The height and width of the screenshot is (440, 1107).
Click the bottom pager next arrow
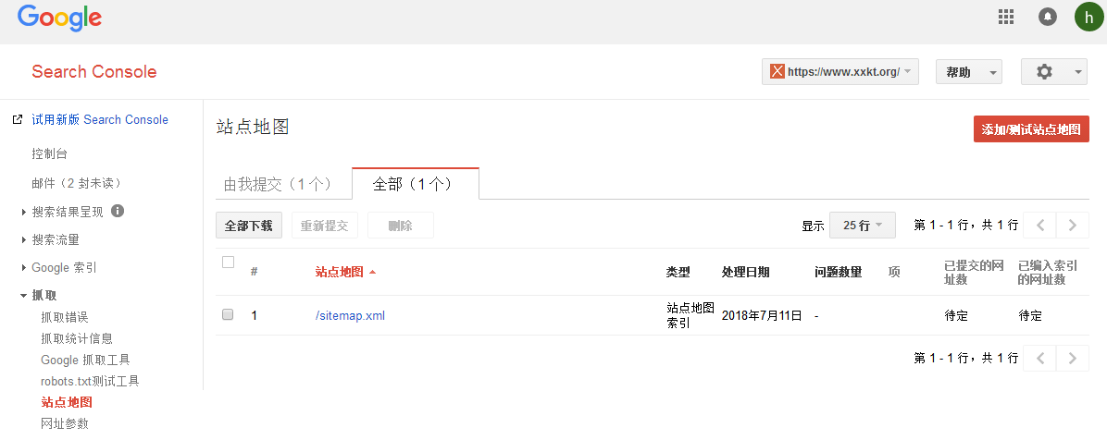(1073, 358)
